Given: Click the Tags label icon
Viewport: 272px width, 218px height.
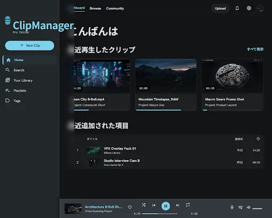Looking at the screenshot, I should pos(7,100).
